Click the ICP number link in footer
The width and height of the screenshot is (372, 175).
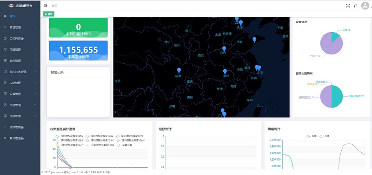[98, 172]
